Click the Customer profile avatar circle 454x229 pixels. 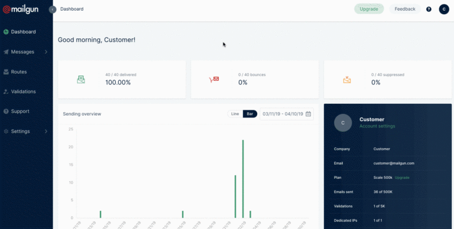[x=343, y=123]
